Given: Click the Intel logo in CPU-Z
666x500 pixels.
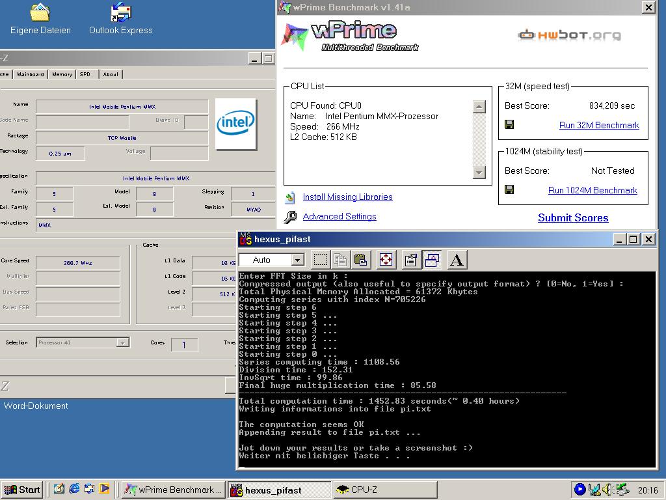Looking at the screenshot, I should click(236, 124).
